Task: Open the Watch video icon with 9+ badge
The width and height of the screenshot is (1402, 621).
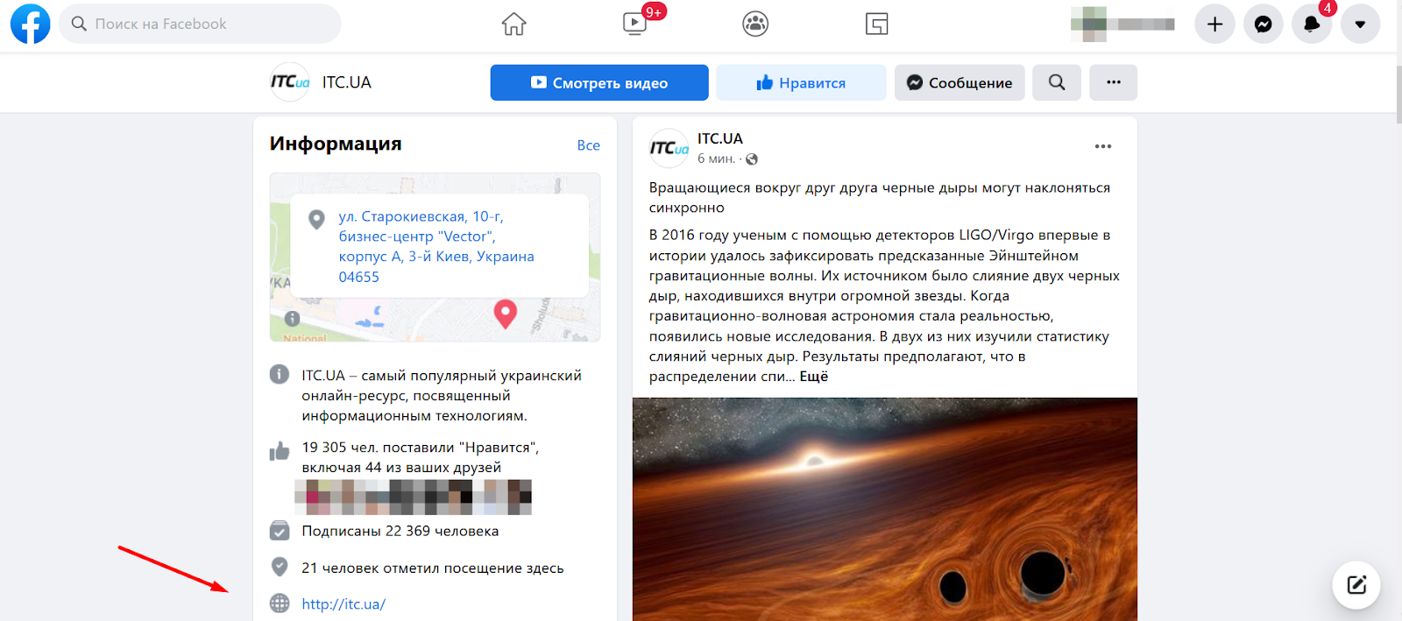Action: tap(635, 24)
